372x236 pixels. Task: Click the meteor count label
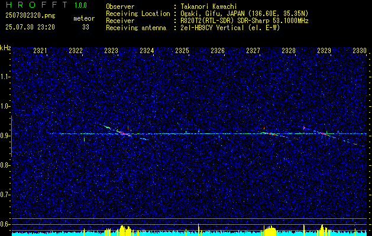coord(84,18)
